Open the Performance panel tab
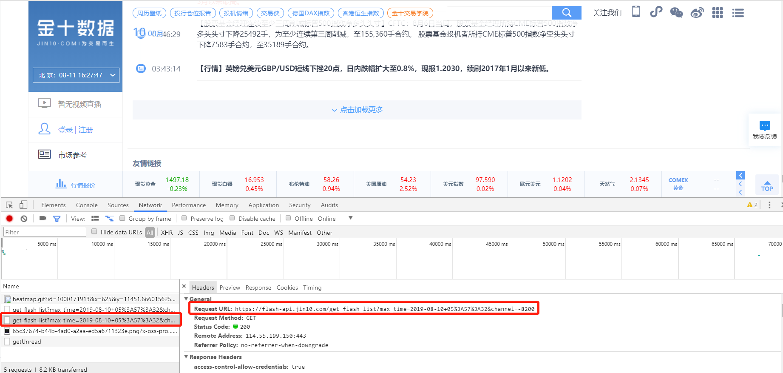783x373 pixels. [189, 205]
